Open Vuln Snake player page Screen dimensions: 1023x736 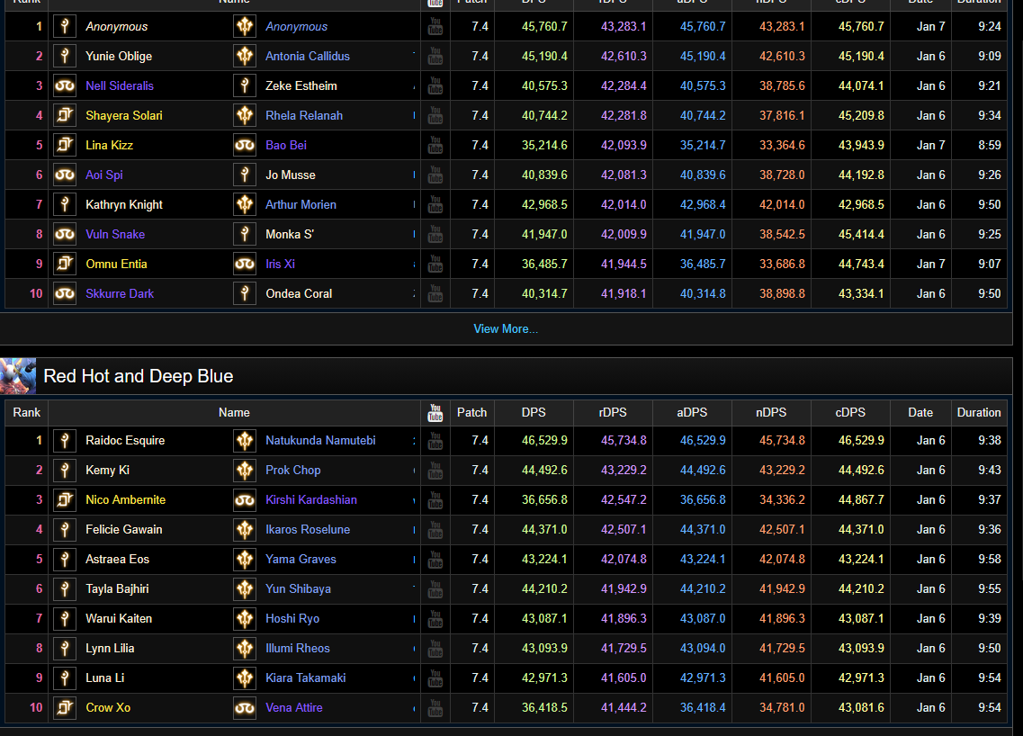coord(115,234)
